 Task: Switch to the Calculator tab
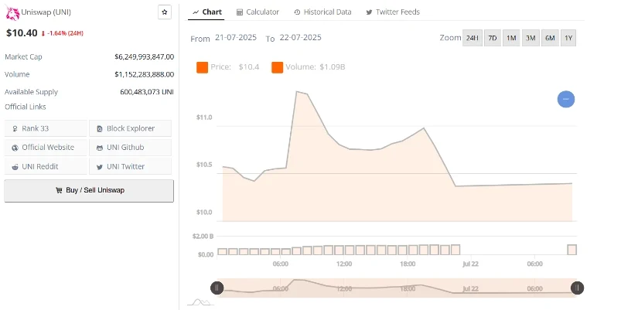pos(258,12)
